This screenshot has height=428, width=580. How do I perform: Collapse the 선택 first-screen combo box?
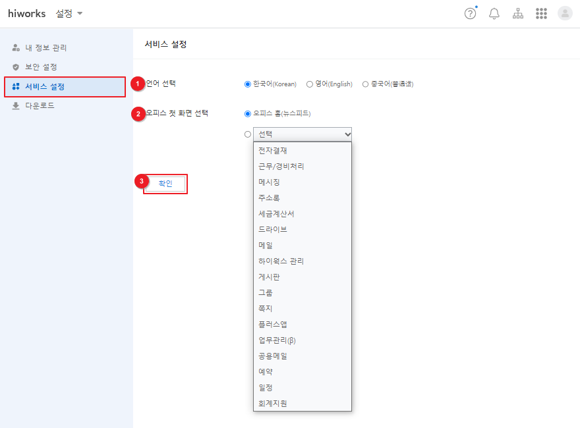303,134
